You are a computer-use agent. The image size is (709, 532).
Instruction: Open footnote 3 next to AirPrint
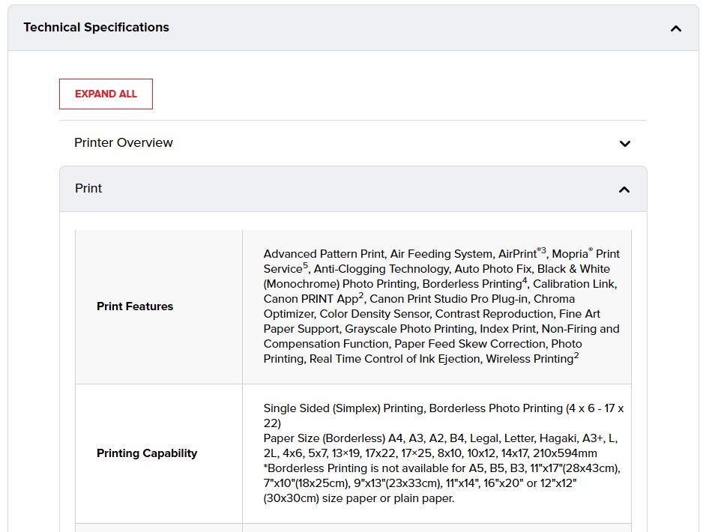tap(543, 250)
